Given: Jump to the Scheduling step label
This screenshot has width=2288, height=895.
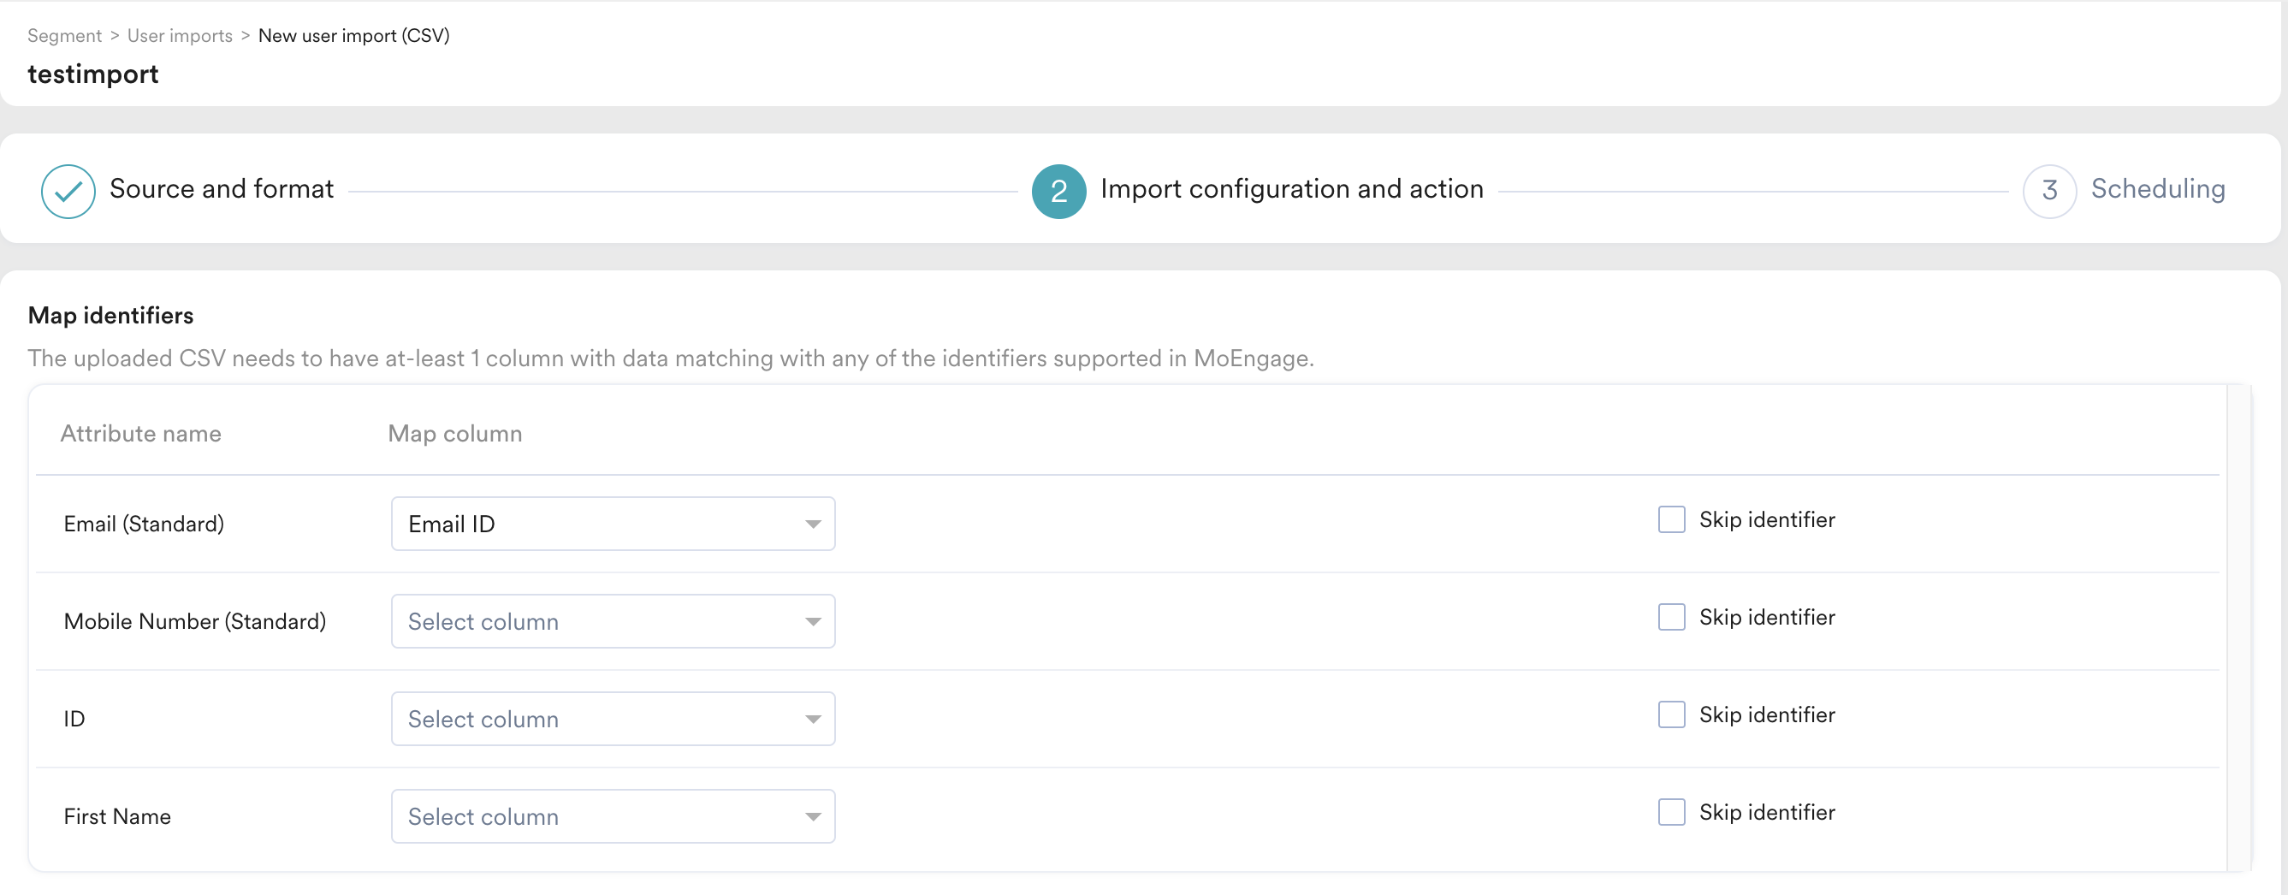Looking at the screenshot, I should click(x=2157, y=189).
